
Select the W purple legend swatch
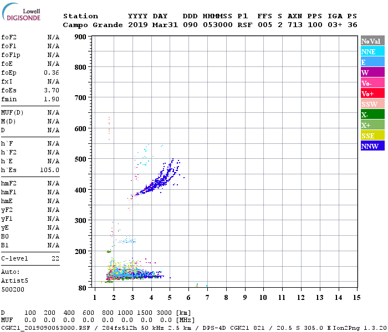pos(372,72)
